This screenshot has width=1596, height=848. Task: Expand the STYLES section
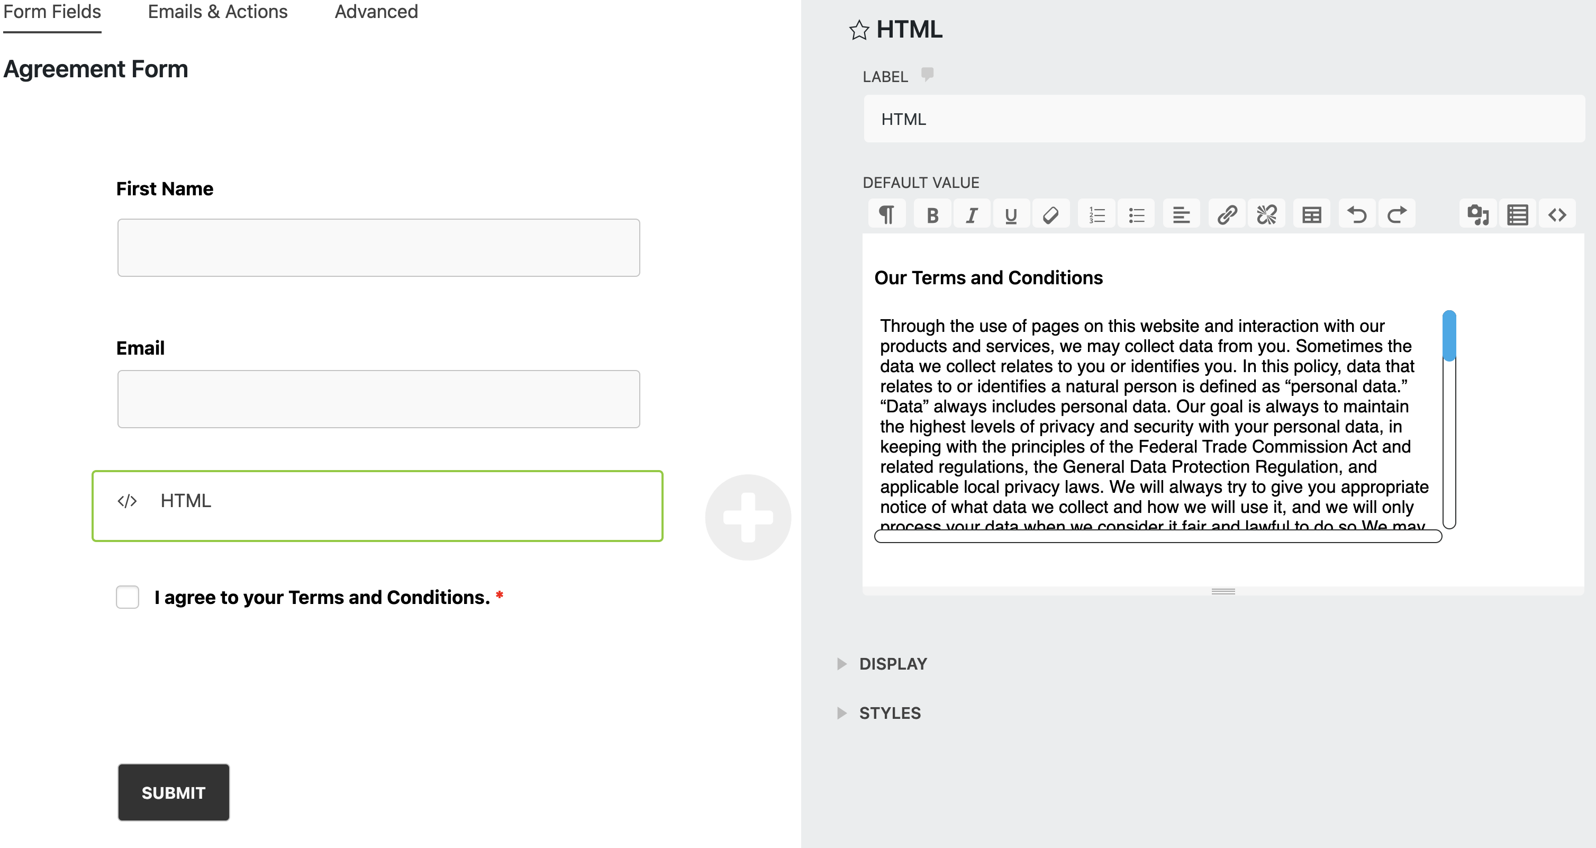tap(889, 713)
